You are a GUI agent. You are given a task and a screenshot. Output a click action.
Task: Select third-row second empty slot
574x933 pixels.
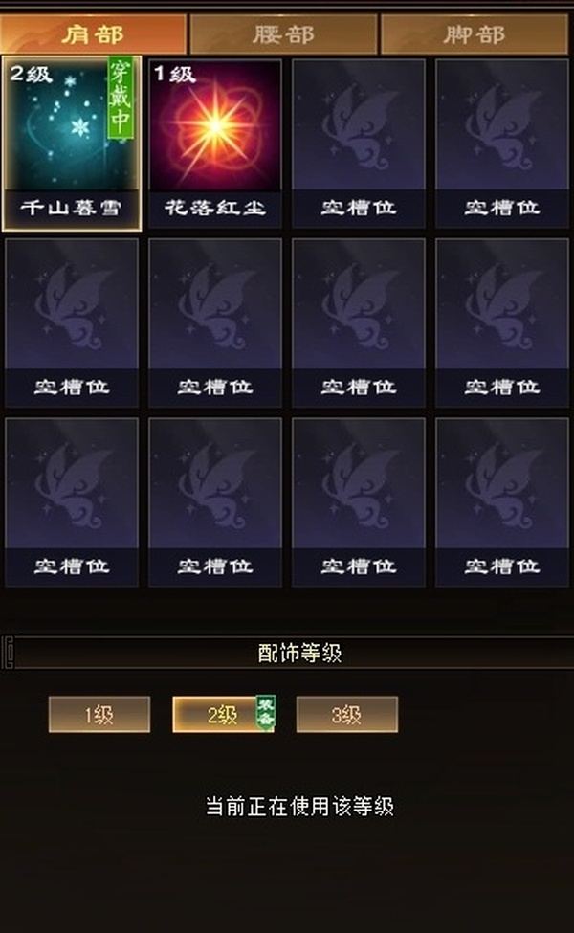(x=214, y=502)
